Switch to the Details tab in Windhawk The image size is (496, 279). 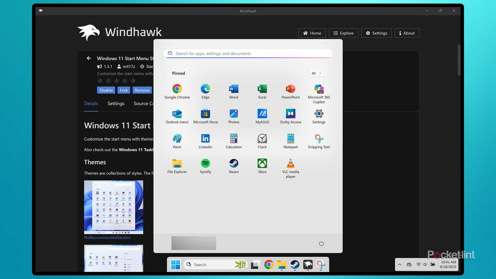[x=91, y=103]
